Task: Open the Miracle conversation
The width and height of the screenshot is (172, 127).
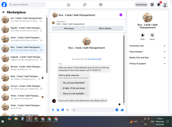Action: tap(23, 68)
